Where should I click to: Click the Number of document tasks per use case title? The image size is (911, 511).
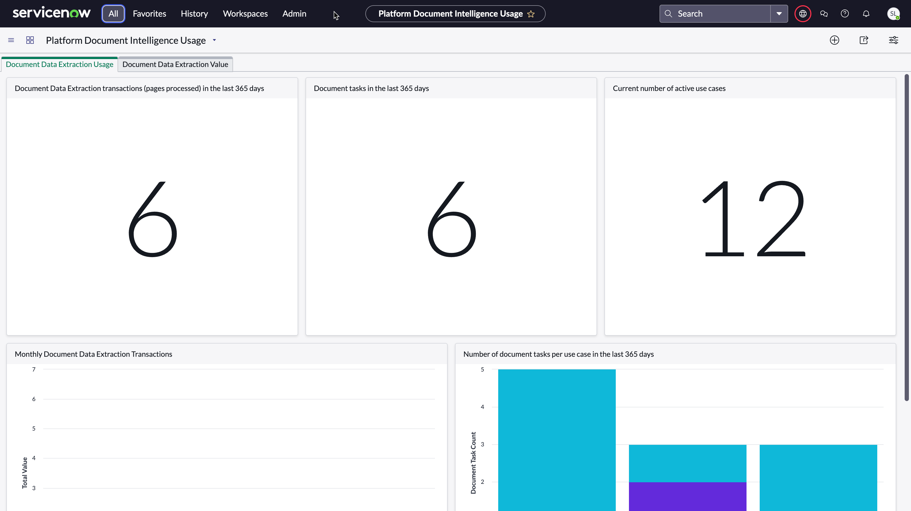coord(558,354)
